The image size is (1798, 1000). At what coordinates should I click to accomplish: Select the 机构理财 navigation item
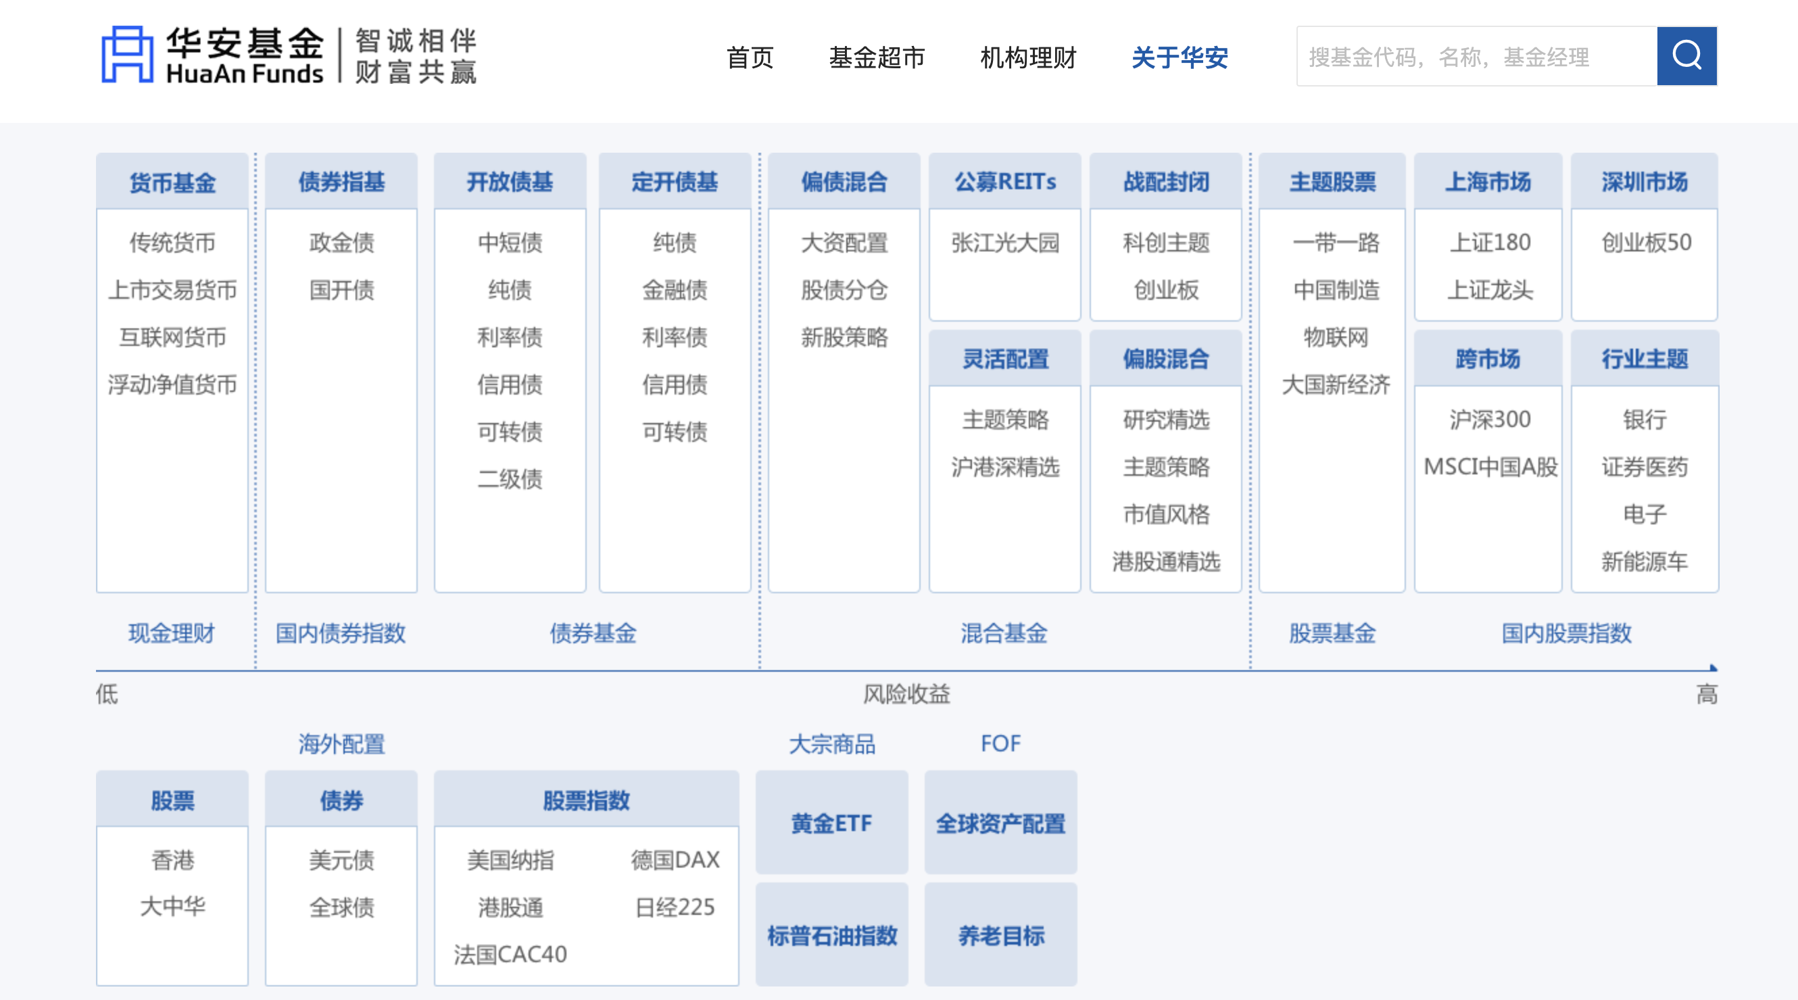click(x=1027, y=57)
